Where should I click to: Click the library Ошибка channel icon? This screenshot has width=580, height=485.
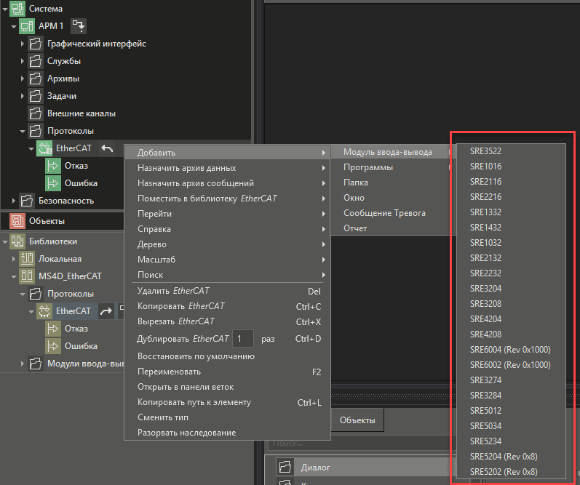pyautogui.click(x=53, y=346)
